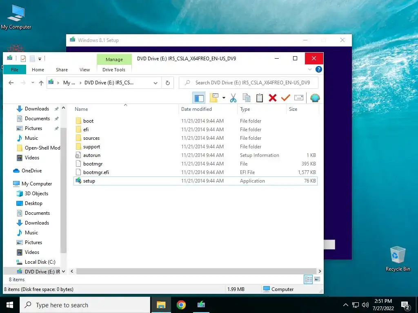Click the Copy toolbar icon
Image resolution: width=418 pixels, height=313 pixels.
coord(246,98)
